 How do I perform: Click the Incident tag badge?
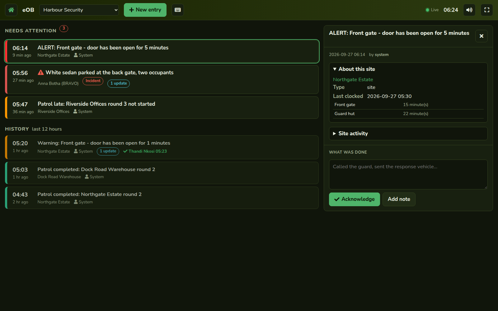93,81
